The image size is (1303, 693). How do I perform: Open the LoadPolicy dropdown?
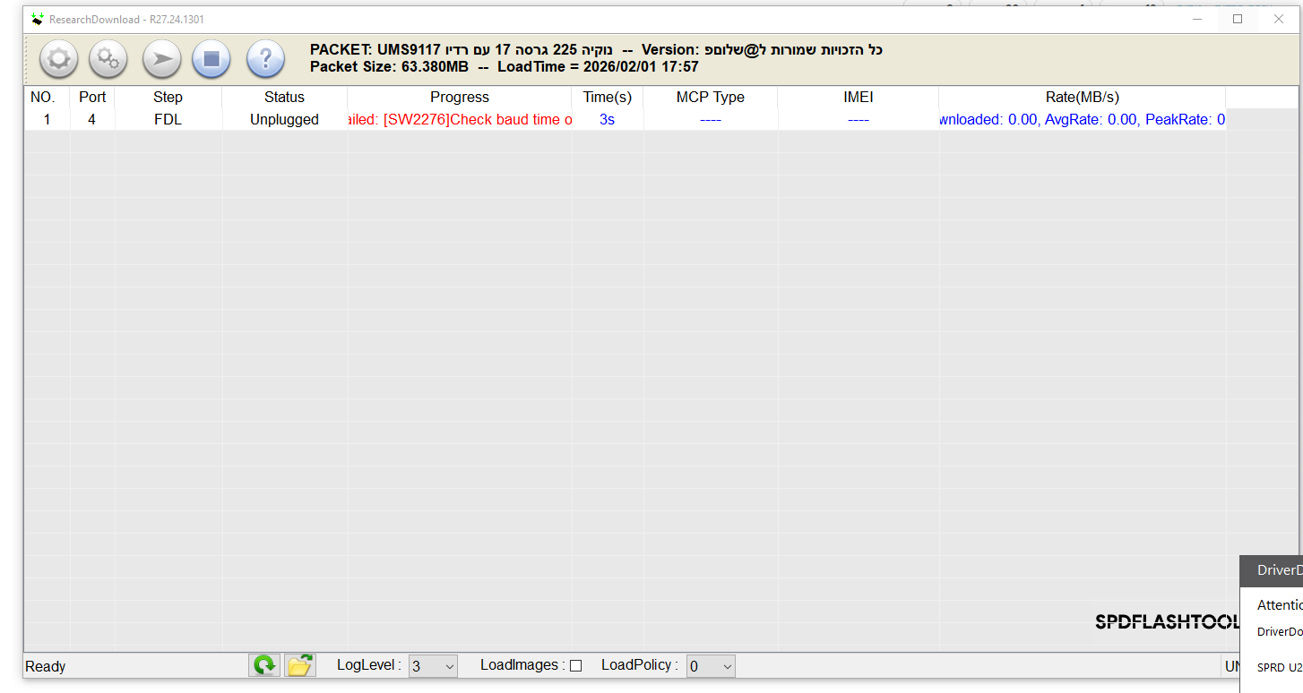[x=712, y=666]
